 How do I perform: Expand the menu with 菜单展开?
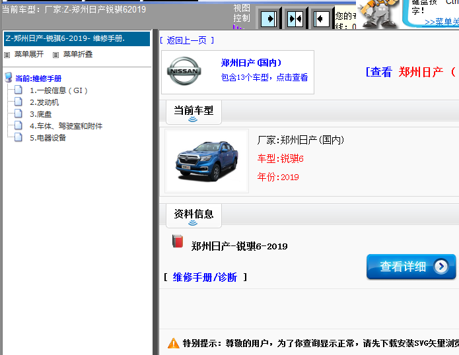point(29,54)
